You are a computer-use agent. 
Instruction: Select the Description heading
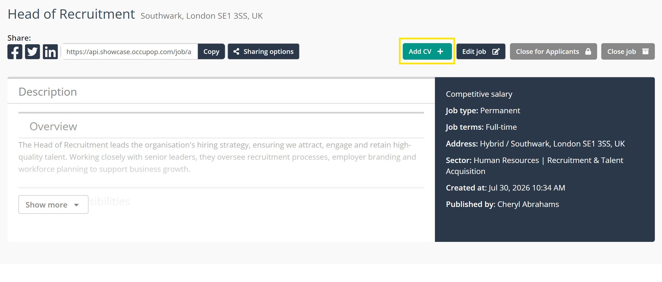click(48, 92)
